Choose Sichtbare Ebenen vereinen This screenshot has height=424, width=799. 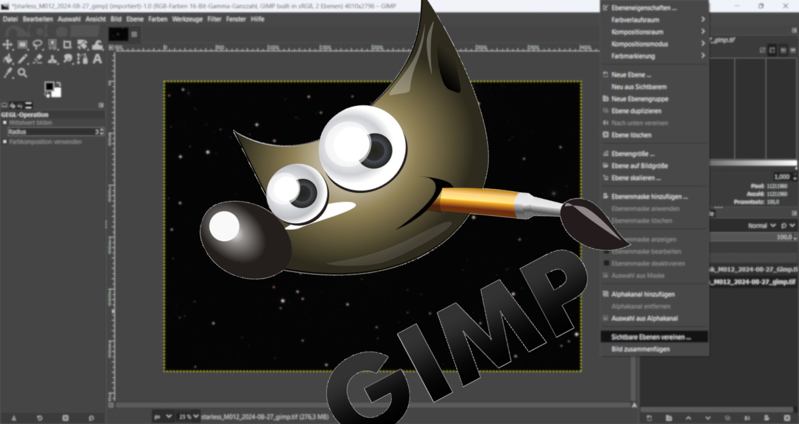pos(655,337)
